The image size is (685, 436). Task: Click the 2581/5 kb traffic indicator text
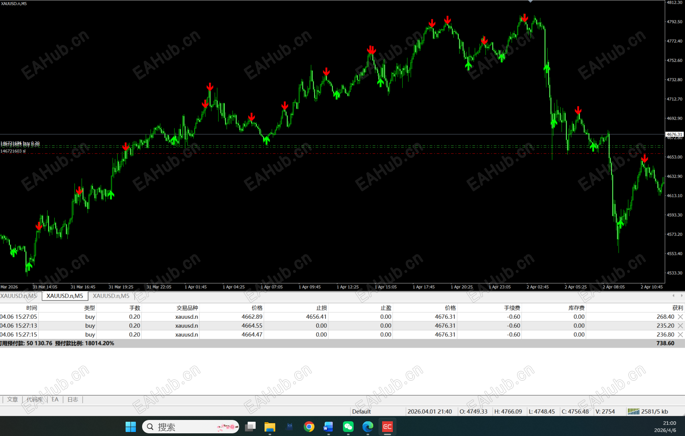point(655,411)
